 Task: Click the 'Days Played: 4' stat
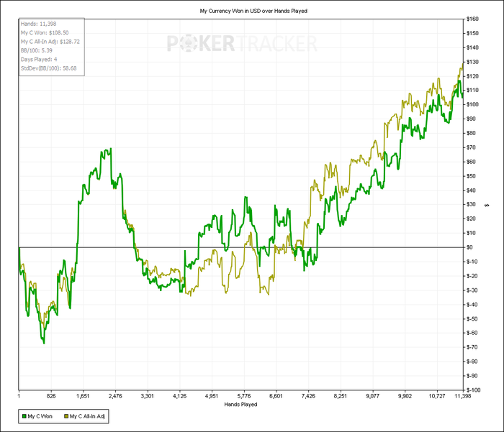(x=39, y=60)
